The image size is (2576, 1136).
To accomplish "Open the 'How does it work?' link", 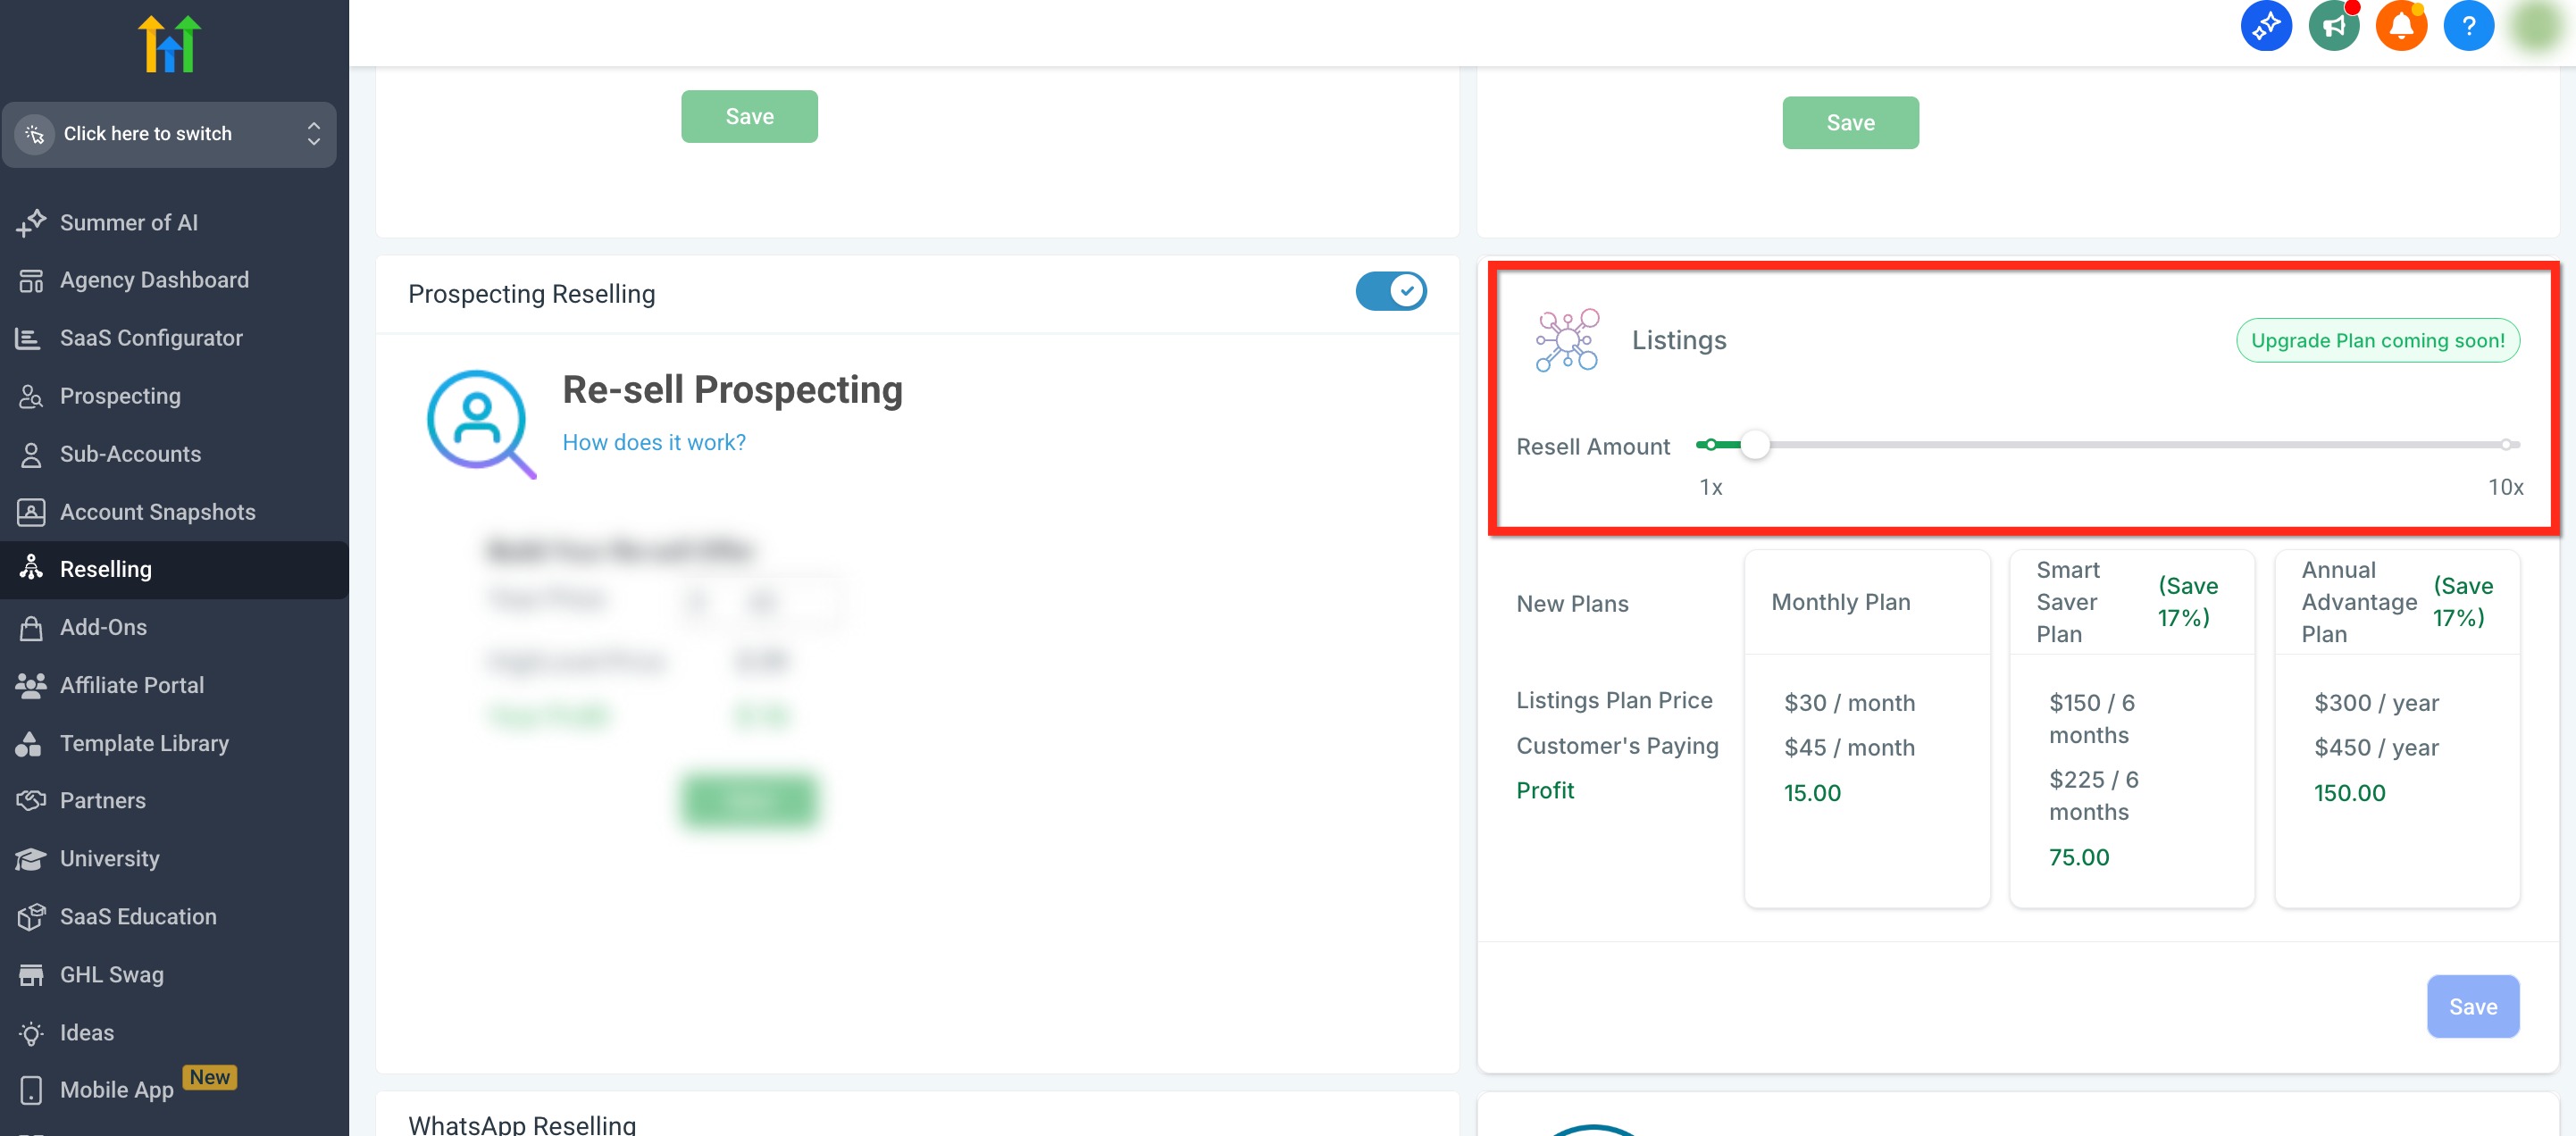I will point(653,442).
